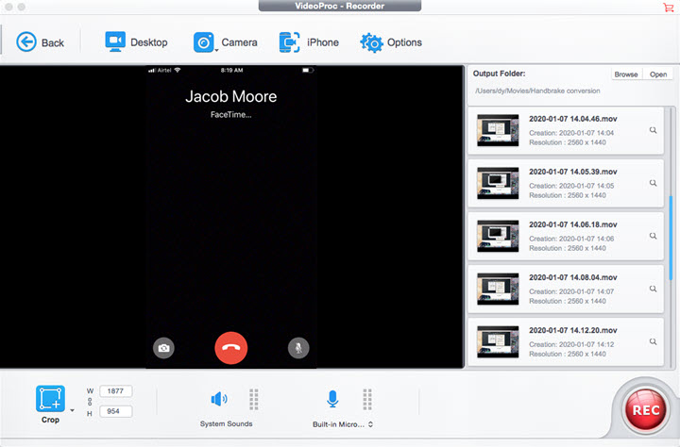Start recording with the REC button
Viewport: 680px width, 447px height.
coord(644,411)
